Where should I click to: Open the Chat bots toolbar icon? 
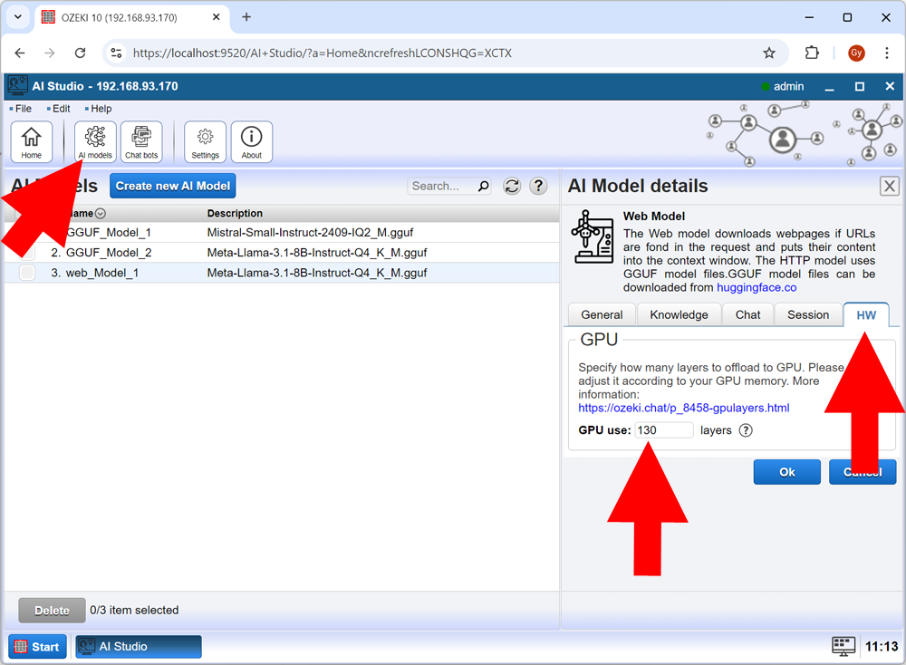coord(141,142)
